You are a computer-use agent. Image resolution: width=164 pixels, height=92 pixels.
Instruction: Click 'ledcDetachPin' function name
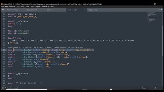pyautogui.click(x=28, y=66)
